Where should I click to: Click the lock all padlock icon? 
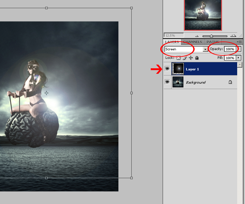(197, 58)
